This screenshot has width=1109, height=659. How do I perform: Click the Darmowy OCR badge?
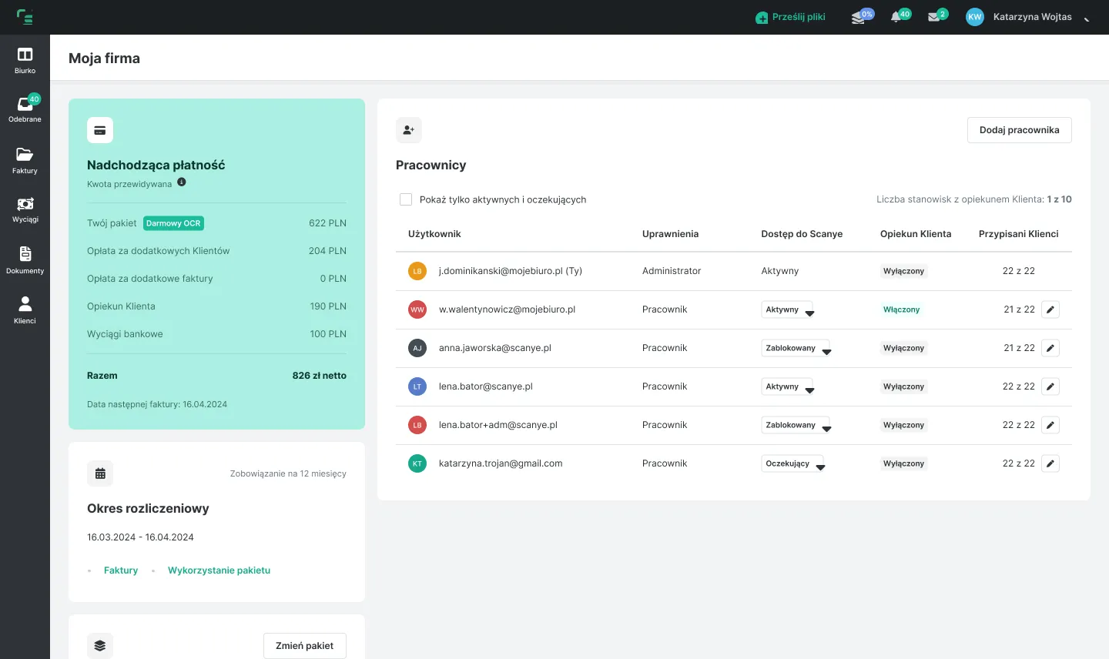pos(173,223)
